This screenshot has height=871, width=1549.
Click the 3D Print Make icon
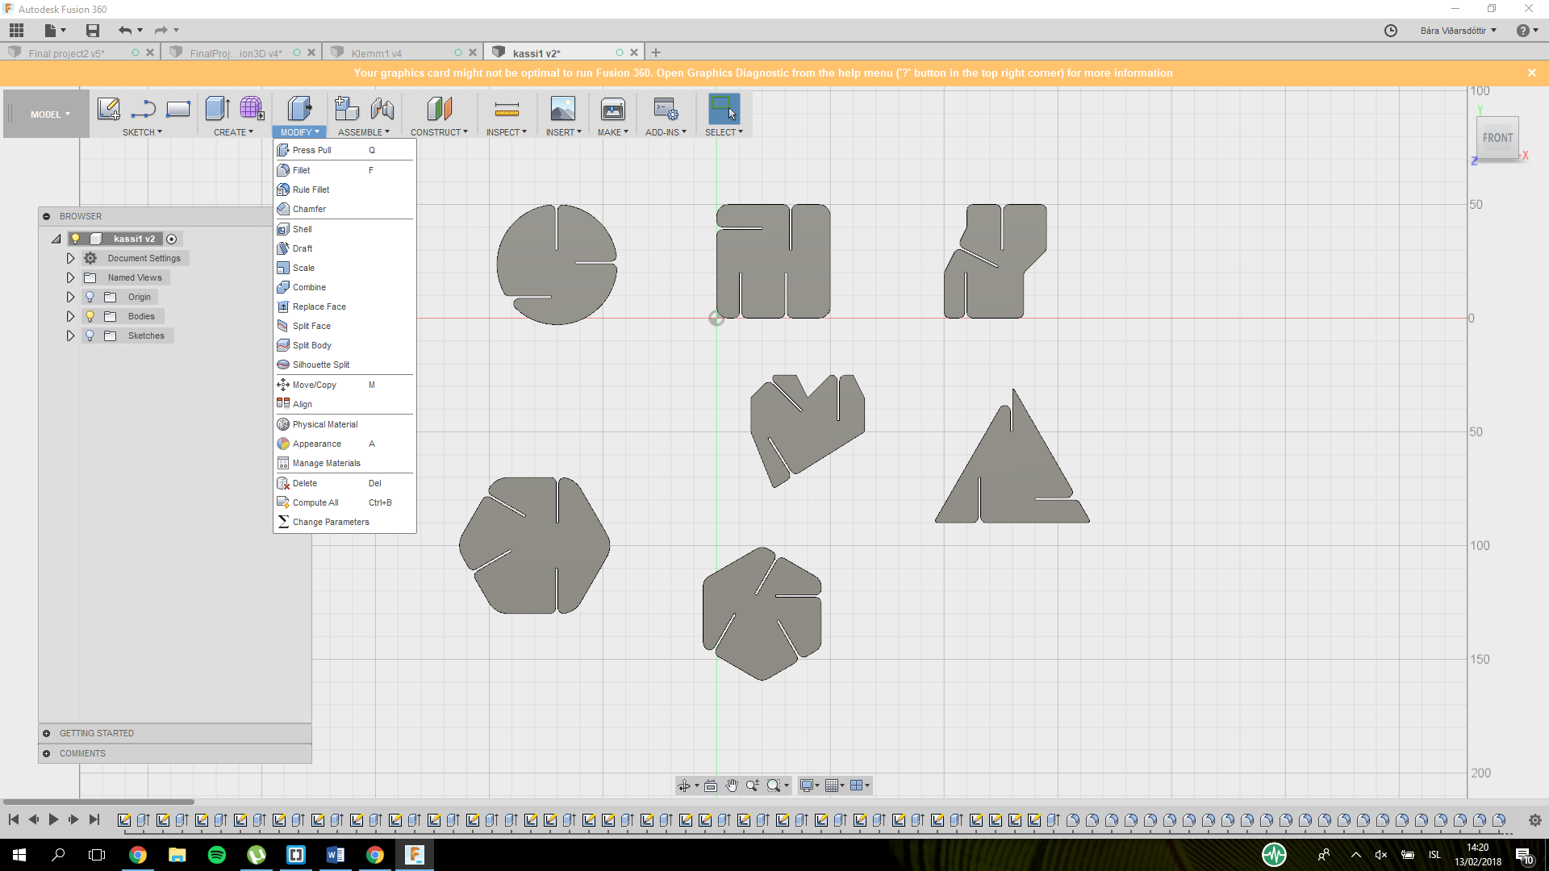612,109
